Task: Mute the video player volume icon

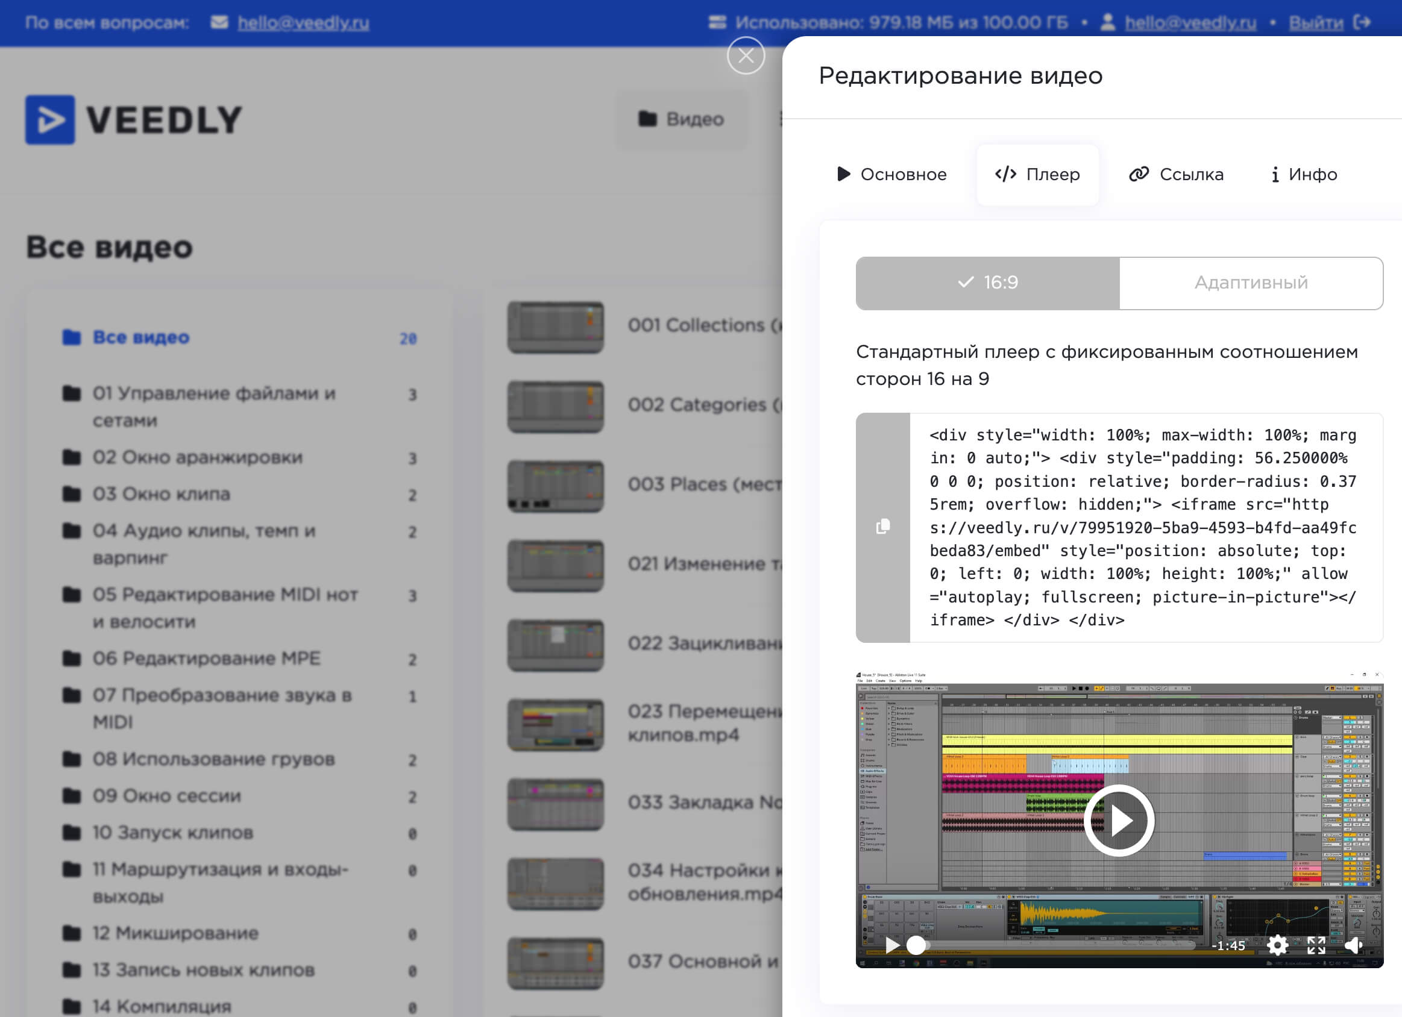Action: 1355,945
